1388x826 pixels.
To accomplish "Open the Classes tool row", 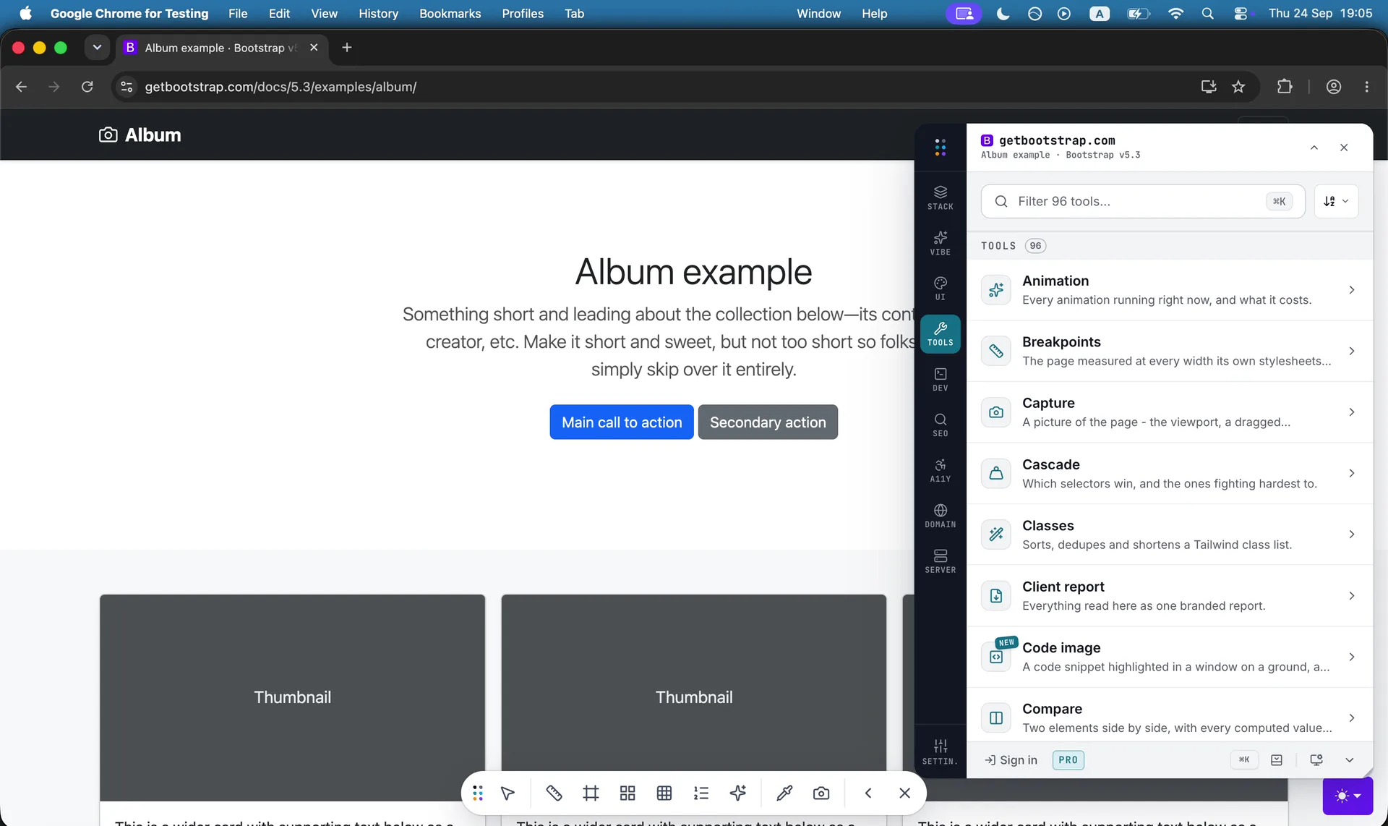I will point(1170,535).
